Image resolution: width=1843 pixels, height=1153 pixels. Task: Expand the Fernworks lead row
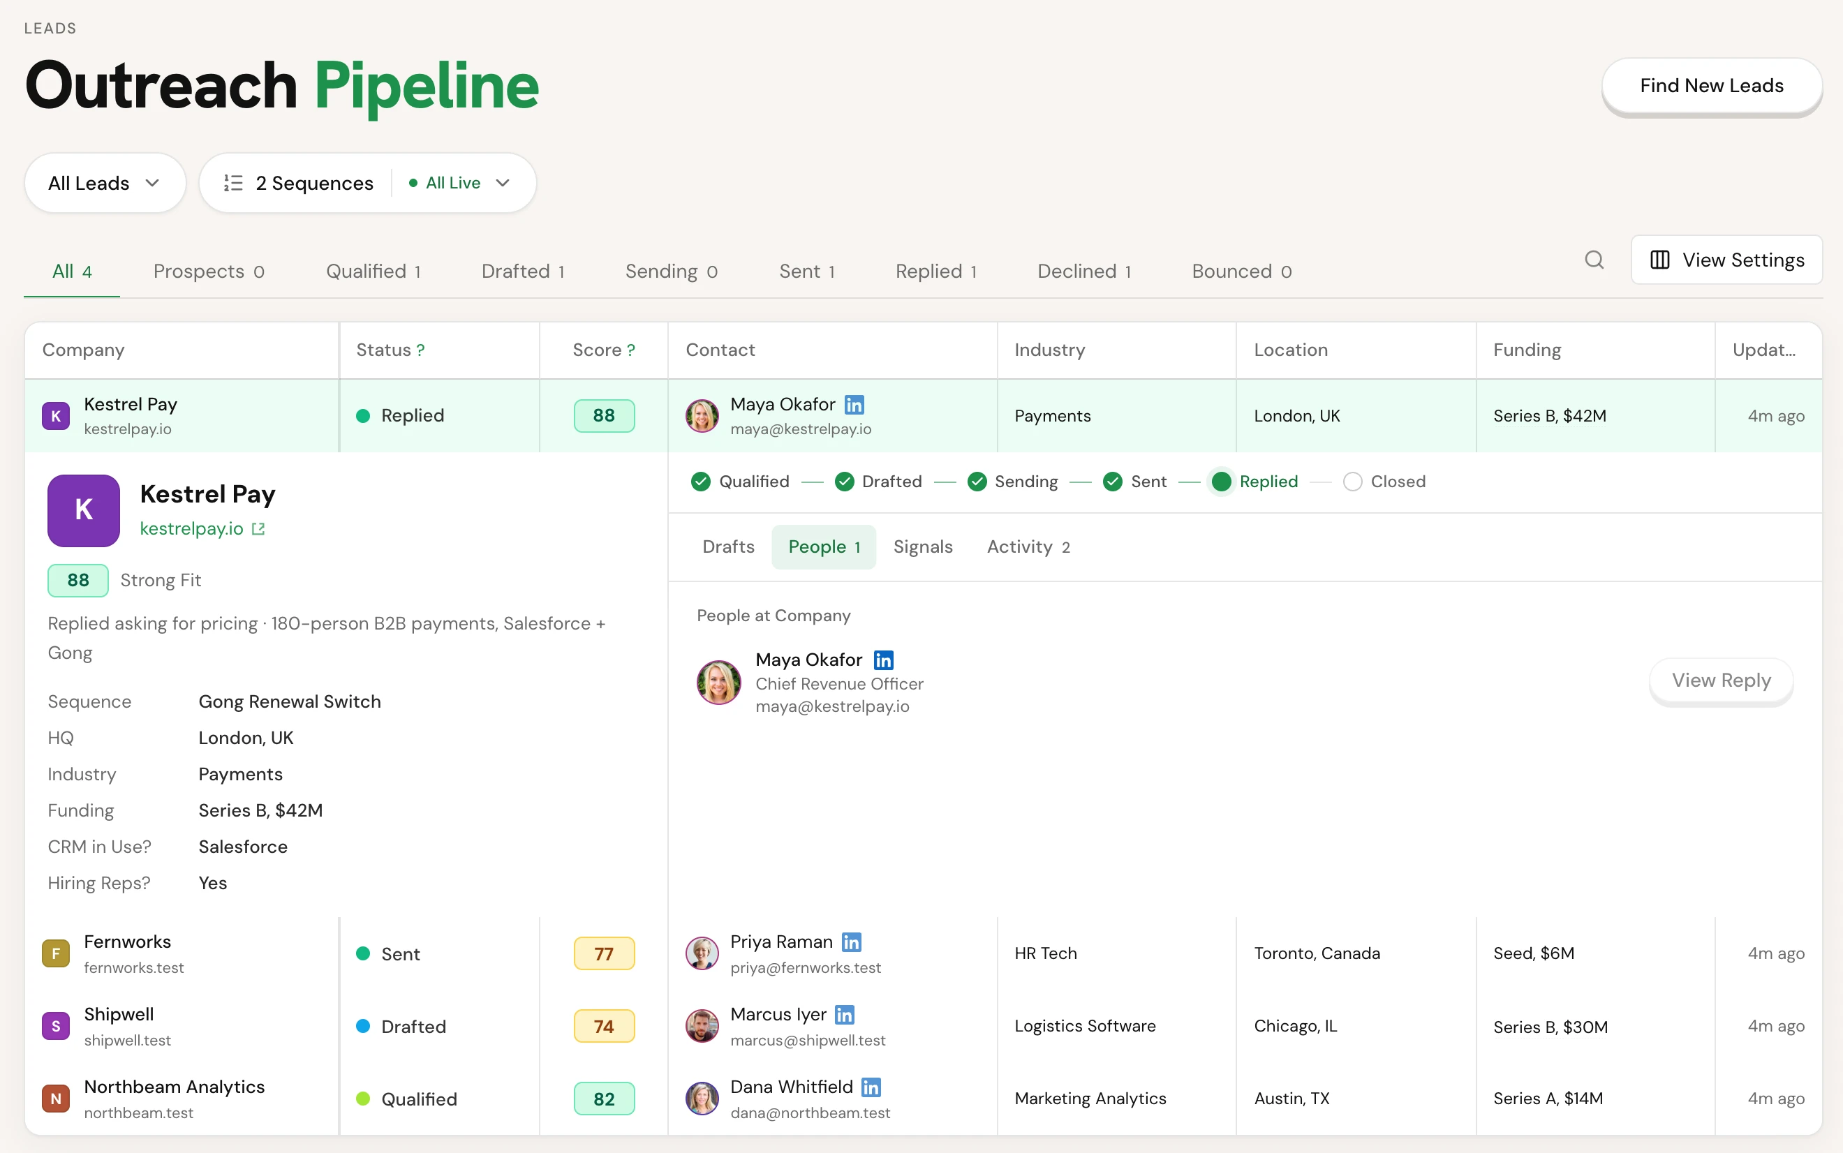[924, 954]
